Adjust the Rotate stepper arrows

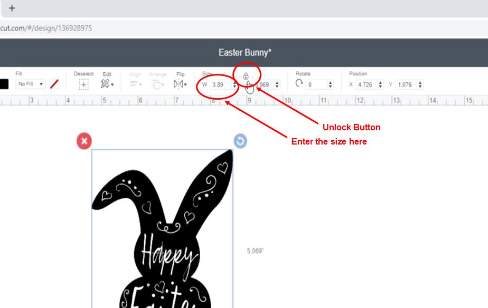(331, 84)
